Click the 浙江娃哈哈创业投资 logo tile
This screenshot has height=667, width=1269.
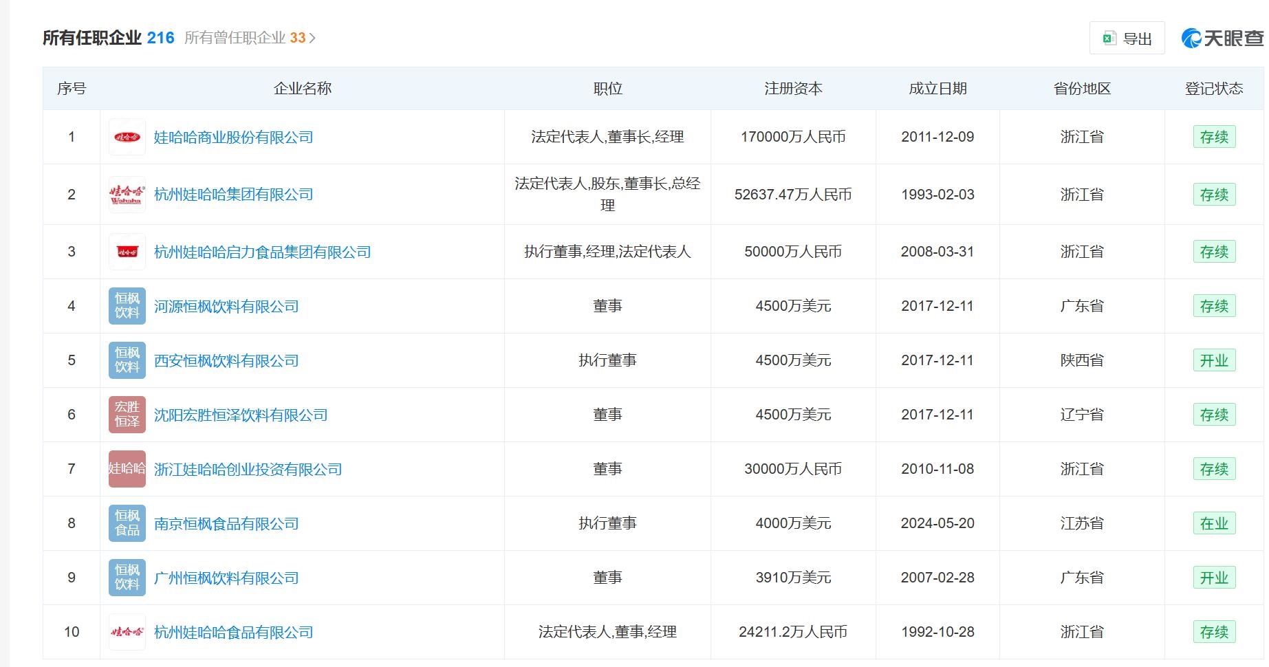(x=127, y=469)
